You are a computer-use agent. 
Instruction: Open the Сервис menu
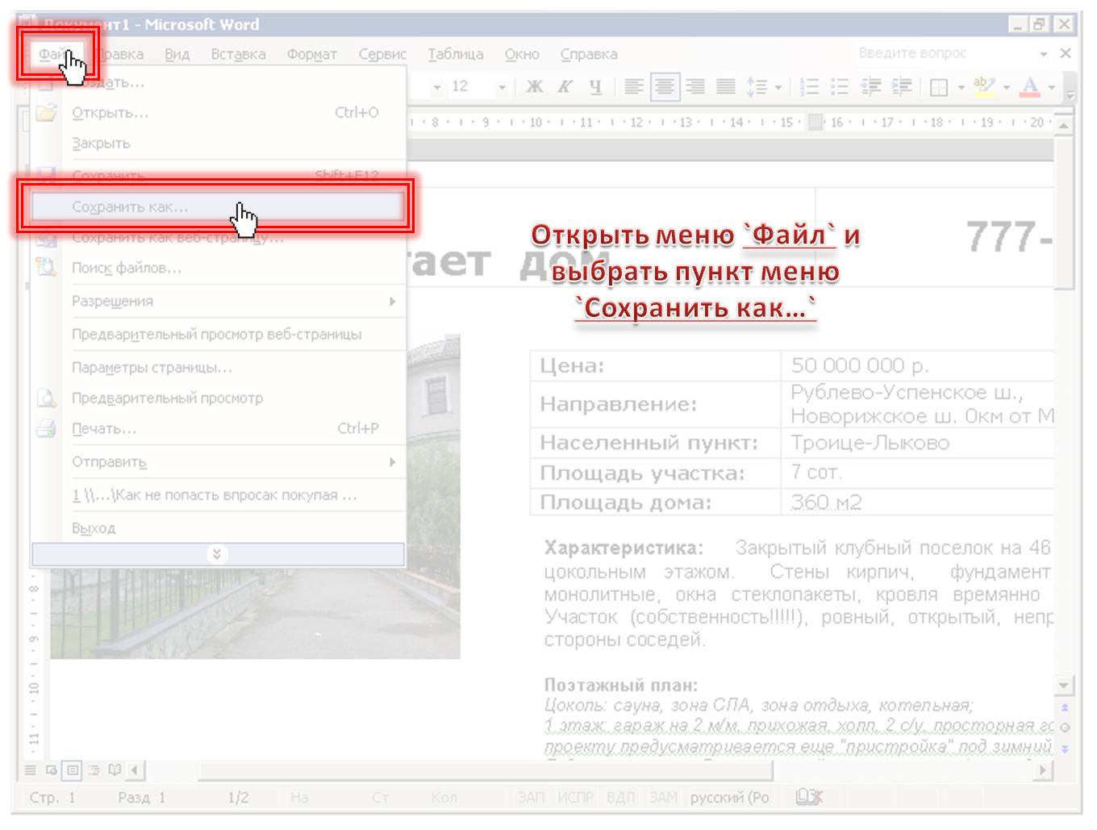tap(382, 54)
